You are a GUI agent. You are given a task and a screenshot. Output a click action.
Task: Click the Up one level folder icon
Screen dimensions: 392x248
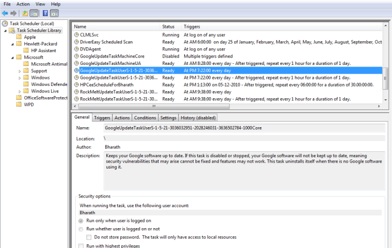coord(25,13)
